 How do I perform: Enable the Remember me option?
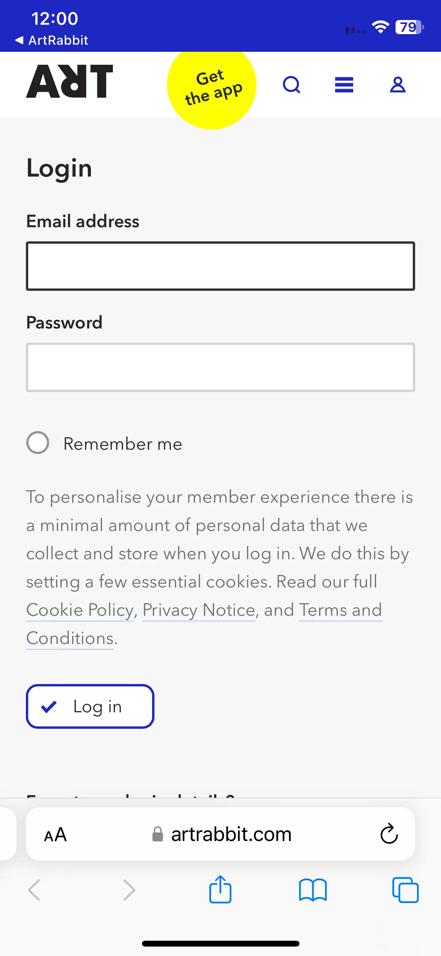(38, 443)
